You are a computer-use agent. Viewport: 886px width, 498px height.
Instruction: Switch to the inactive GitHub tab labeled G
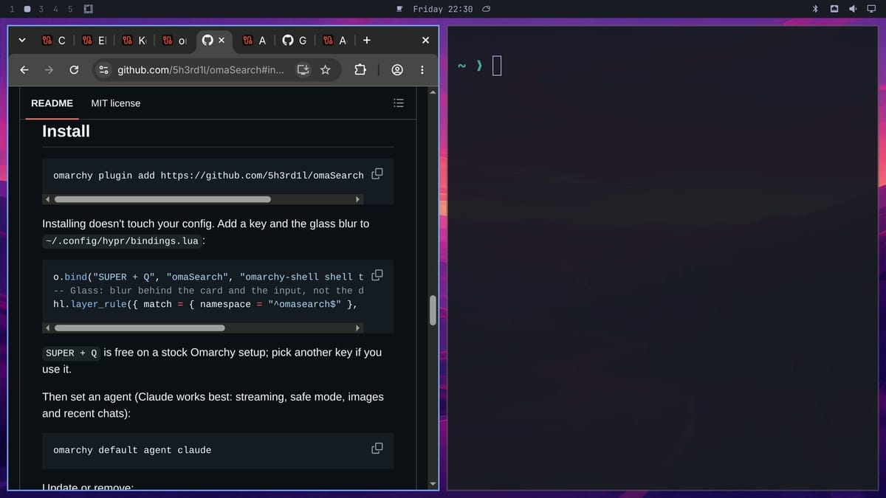point(295,41)
